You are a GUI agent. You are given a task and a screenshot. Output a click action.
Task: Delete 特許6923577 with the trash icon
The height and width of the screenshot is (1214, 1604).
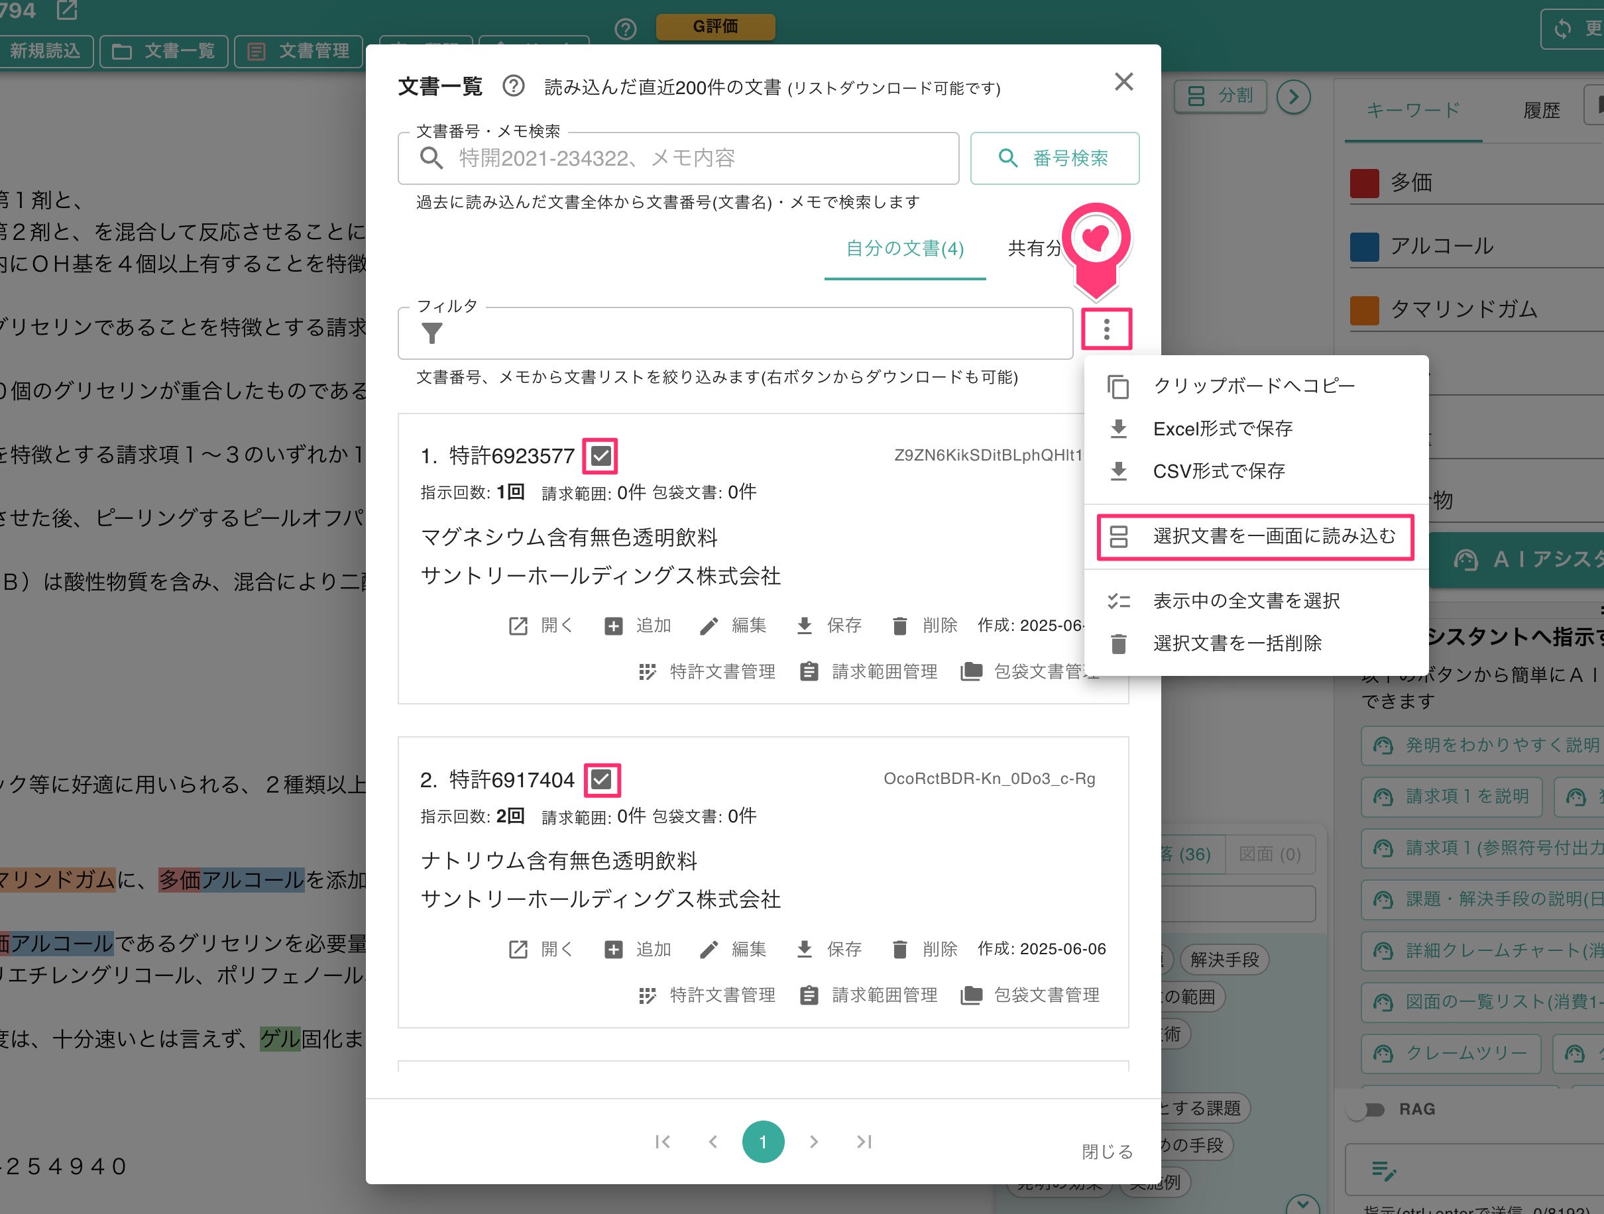click(x=900, y=625)
